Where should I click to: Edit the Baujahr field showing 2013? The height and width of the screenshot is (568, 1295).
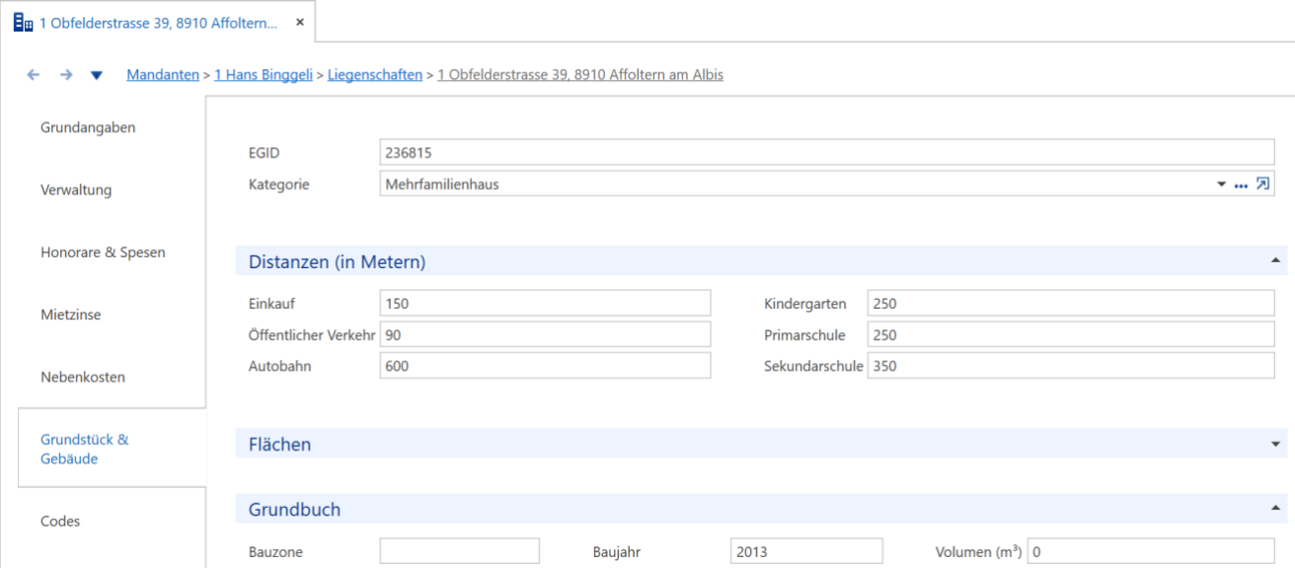pos(806,552)
